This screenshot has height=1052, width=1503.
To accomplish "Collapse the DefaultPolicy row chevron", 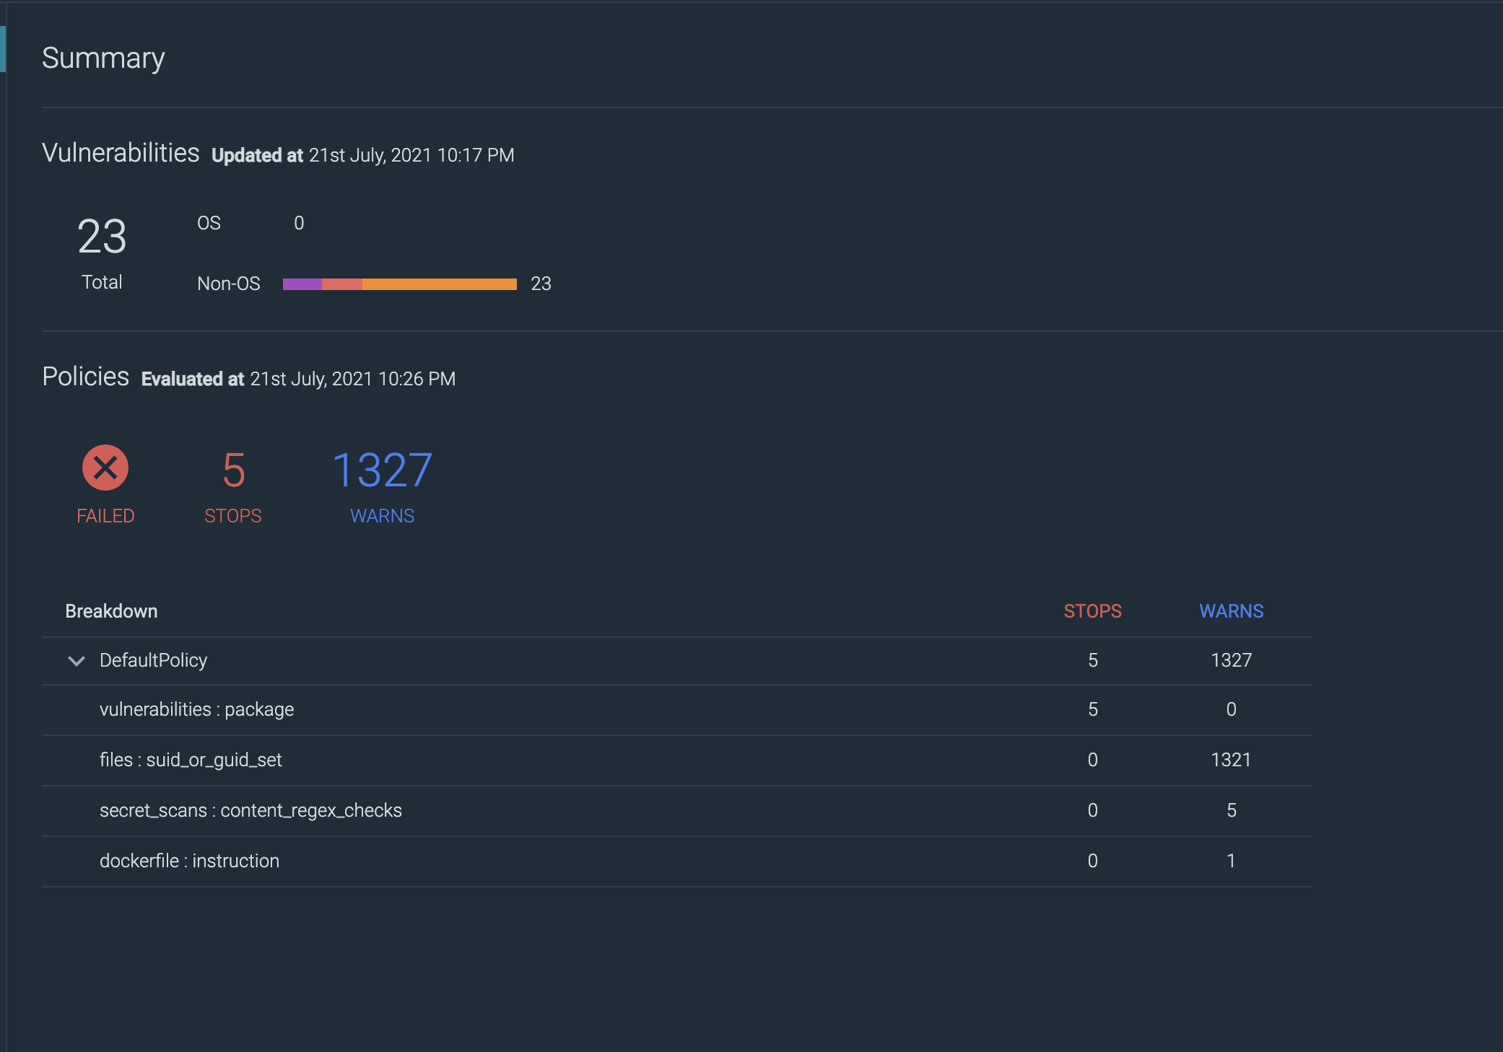I will pos(77,661).
